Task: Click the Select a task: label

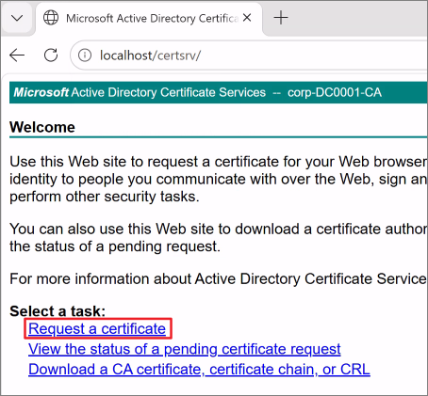Action: coord(58,311)
